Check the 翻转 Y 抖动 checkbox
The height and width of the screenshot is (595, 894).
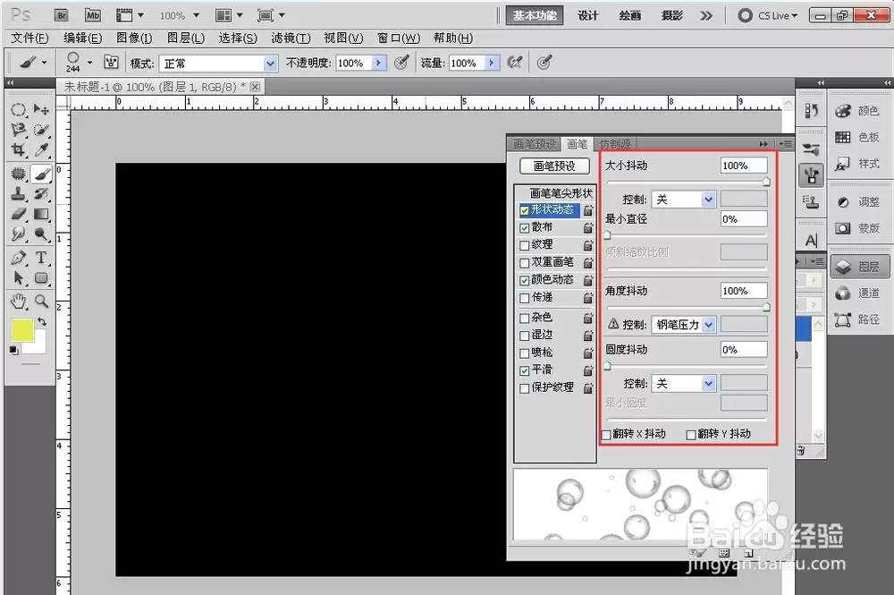(x=691, y=435)
